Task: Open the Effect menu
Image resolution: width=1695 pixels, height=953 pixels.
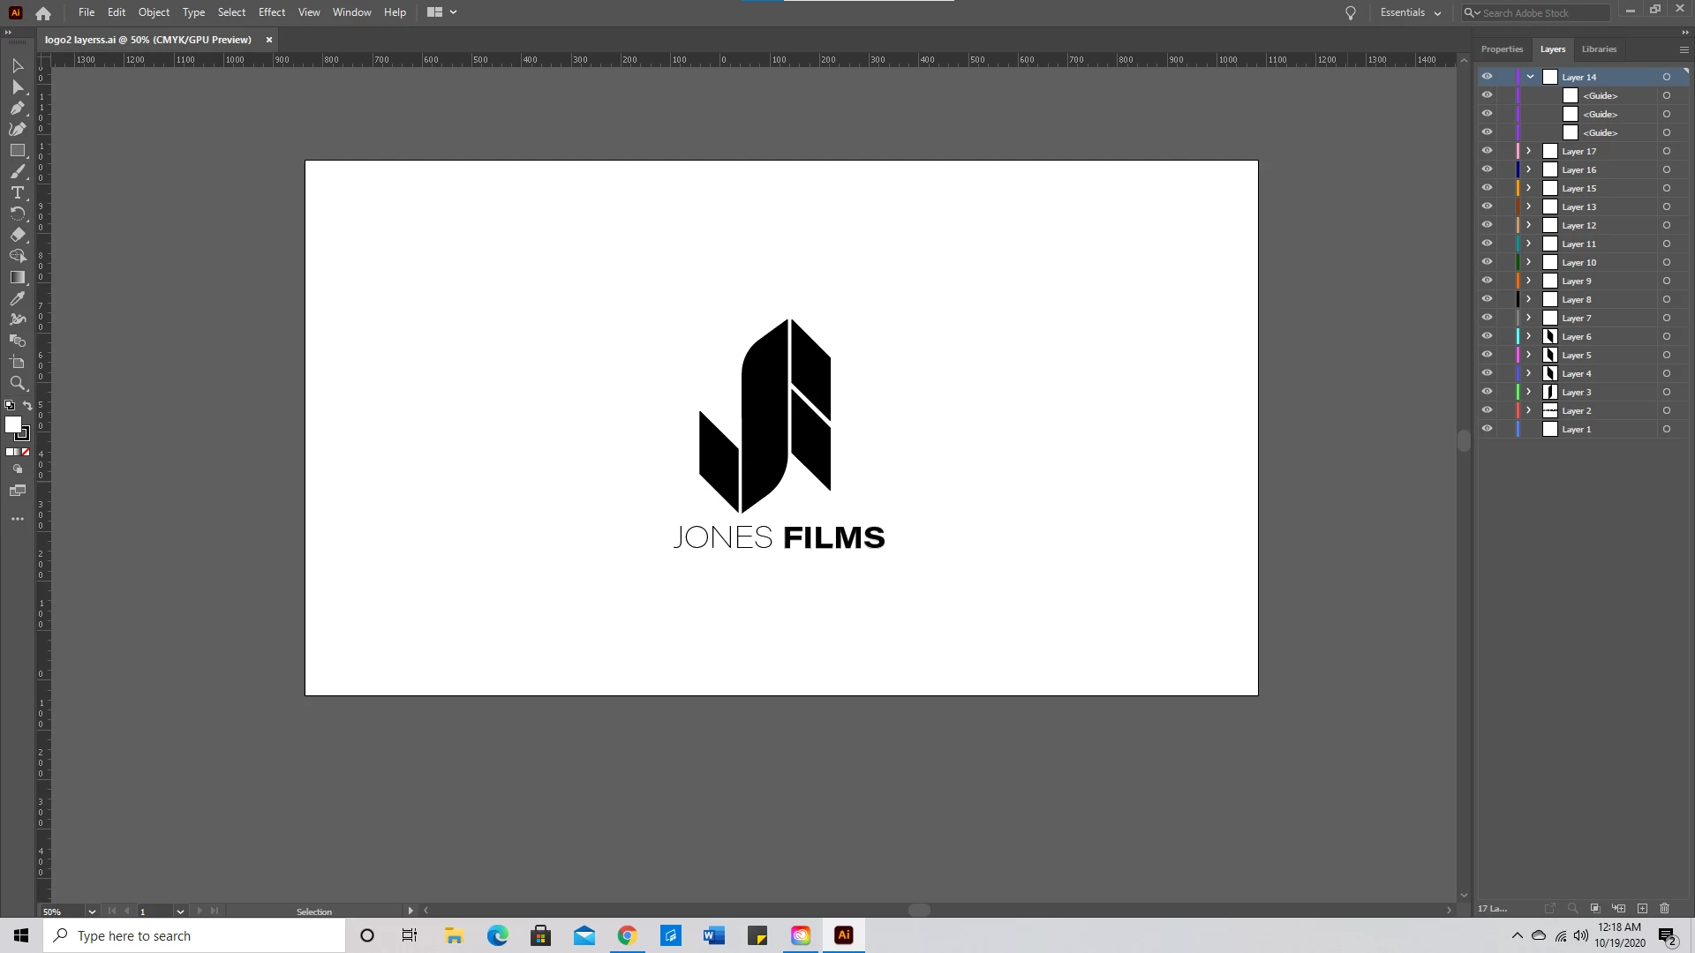Action: (x=271, y=12)
